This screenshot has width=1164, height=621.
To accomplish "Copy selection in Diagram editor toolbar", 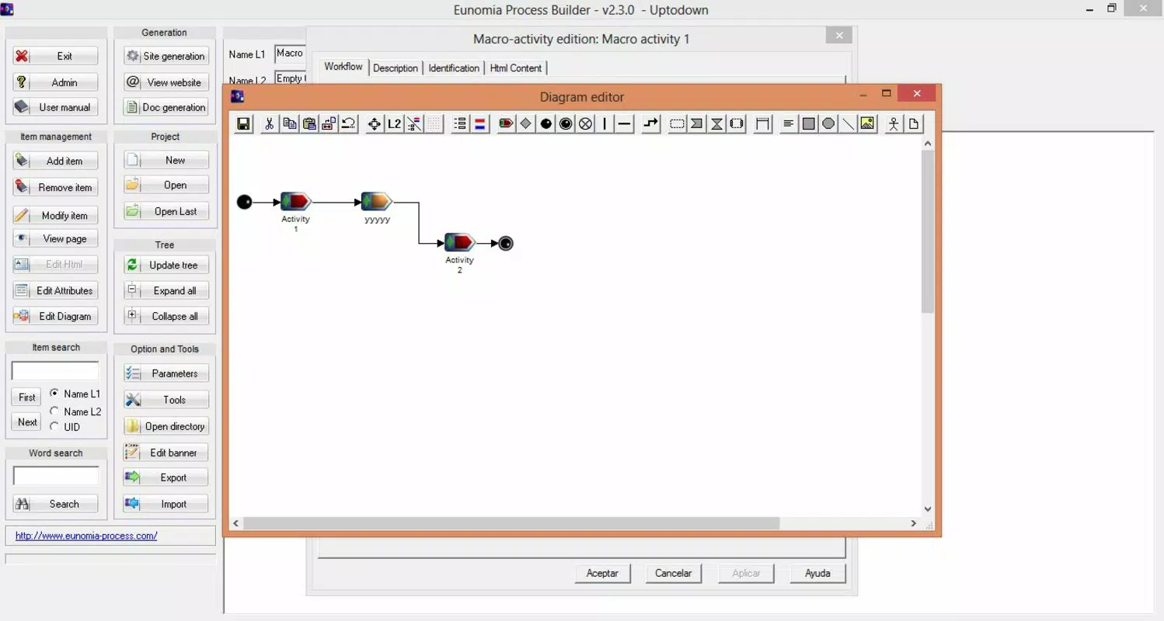I will pyautogui.click(x=290, y=123).
